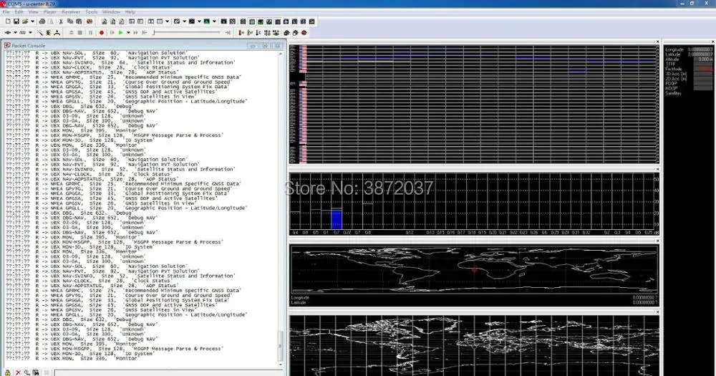Click the Cut (scissors) icon
Viewport: 716px width, 376px height.
pos(61,21)
